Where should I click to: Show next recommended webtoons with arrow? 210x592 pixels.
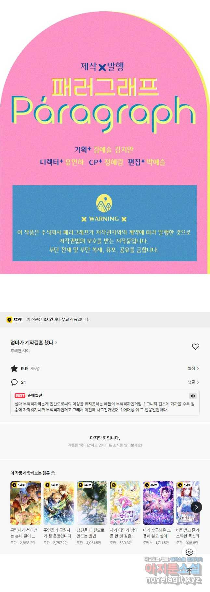[x=196, y=507]
